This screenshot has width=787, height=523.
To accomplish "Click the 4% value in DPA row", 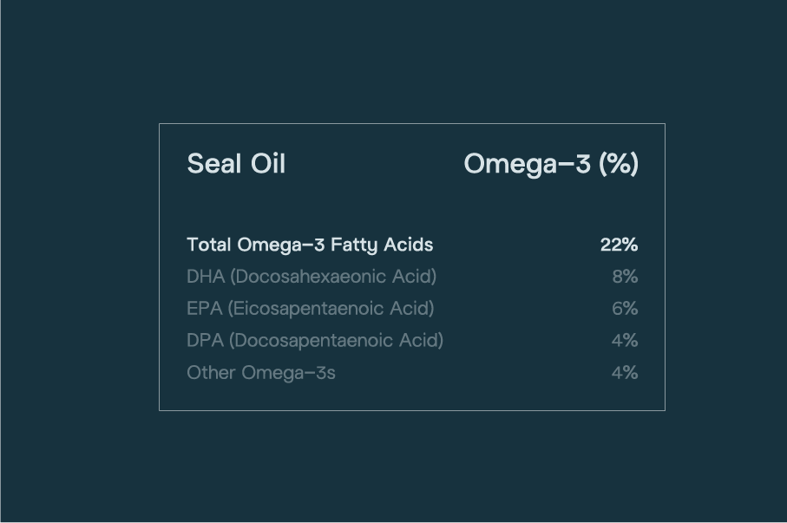I will click(x=625, y=340).
